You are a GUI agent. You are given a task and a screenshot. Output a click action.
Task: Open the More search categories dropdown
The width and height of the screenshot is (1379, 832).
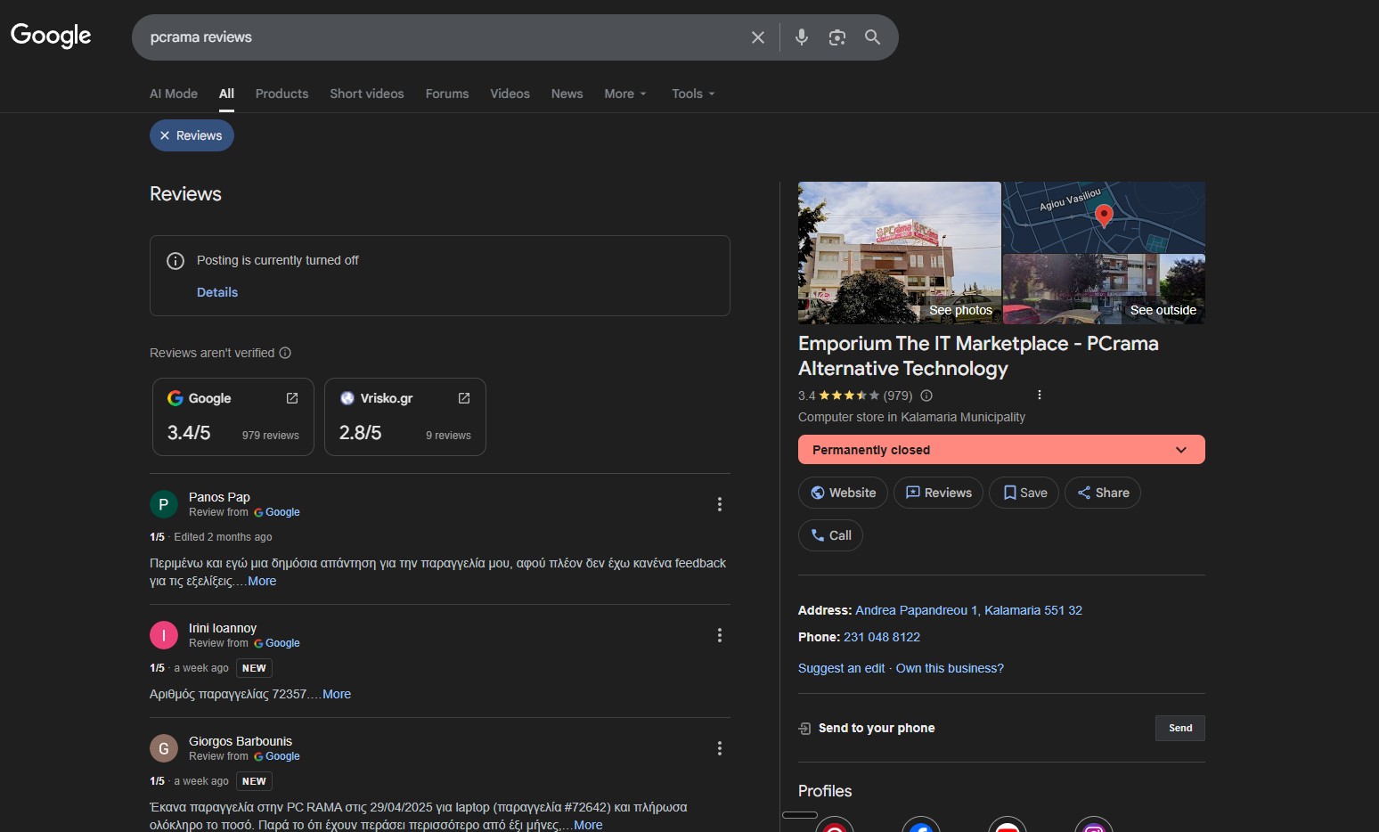(624, 94)
